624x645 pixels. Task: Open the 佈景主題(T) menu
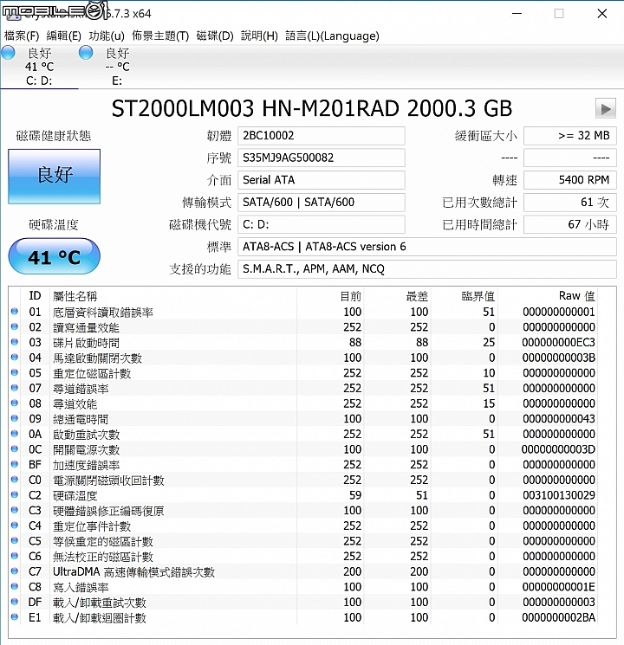(160, 35)
